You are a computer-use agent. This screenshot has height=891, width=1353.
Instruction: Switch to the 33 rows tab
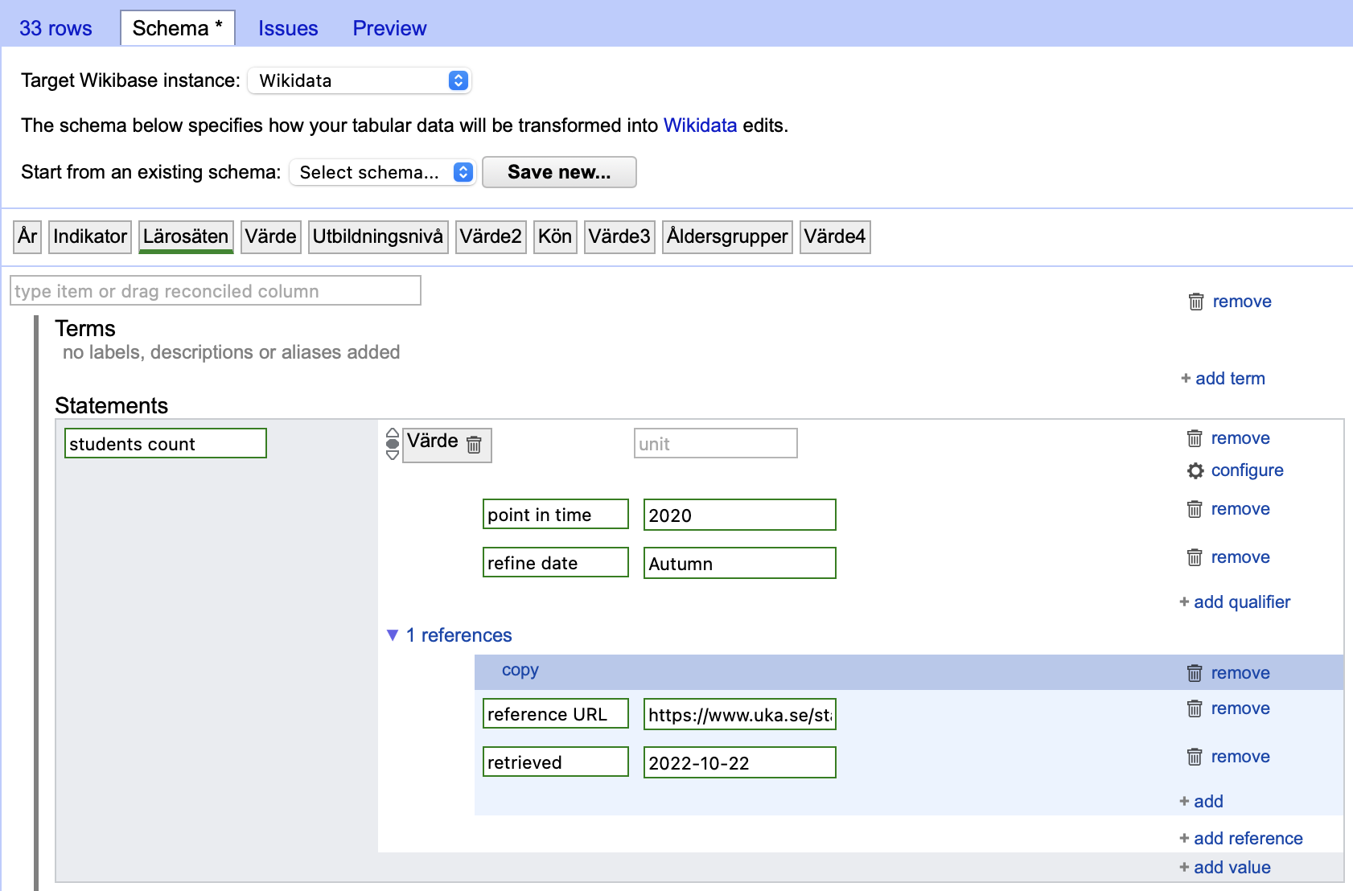click(56, 28)
